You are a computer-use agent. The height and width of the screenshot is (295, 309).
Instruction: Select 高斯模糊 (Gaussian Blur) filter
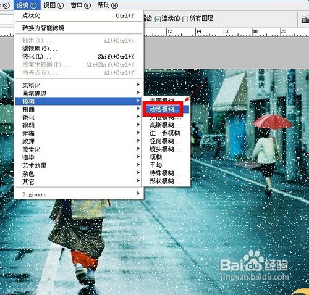(166, 125)
